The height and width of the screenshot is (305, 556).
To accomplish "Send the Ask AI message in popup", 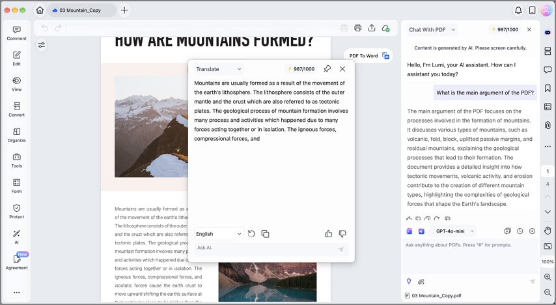I will tap(341, 249).
